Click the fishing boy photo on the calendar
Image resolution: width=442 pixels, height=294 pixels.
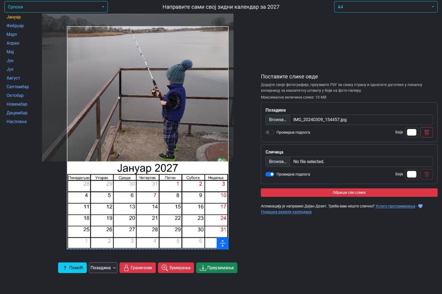148,94
